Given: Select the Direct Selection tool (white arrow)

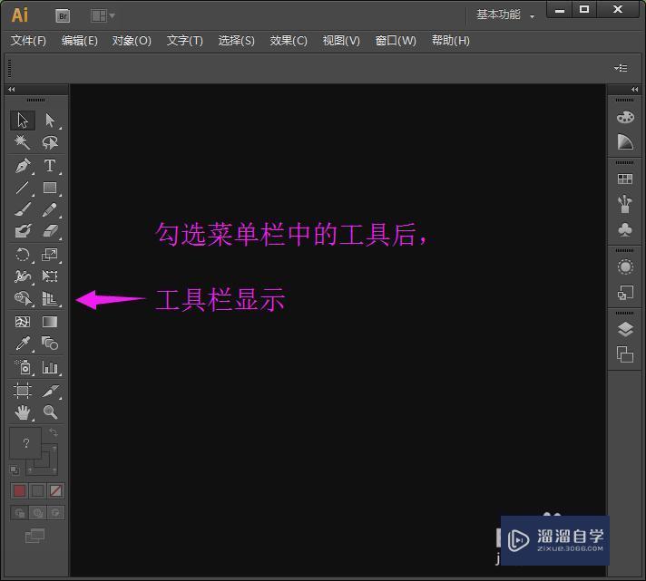Looking at the screenshot, I should 50,121.
